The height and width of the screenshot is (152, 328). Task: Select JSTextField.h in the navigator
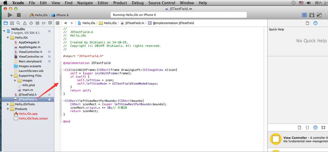(x=28, y=95)
